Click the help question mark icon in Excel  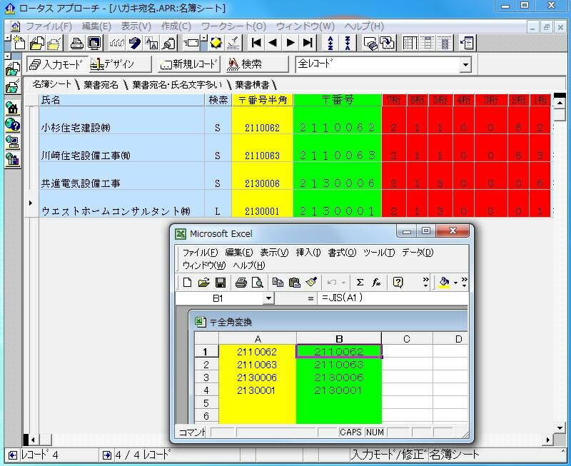[398, 282]
